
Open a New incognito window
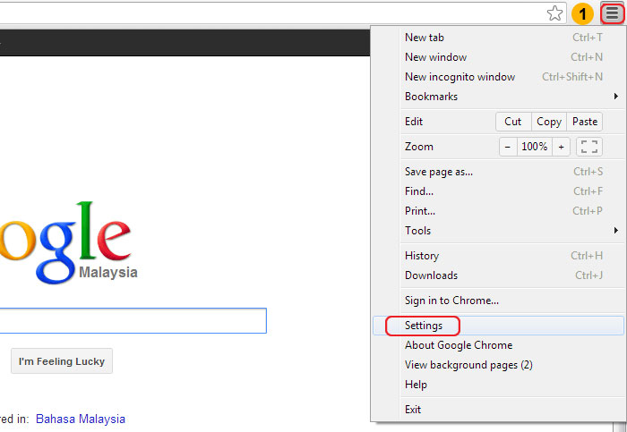click(x=498, y=77)
